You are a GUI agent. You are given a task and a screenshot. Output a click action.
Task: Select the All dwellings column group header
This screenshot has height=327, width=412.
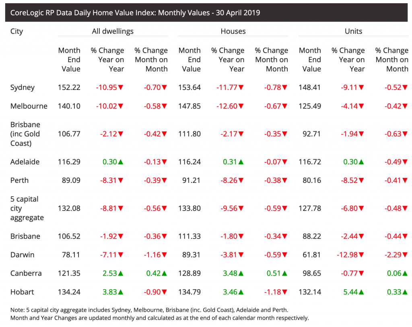click(113, 31)
